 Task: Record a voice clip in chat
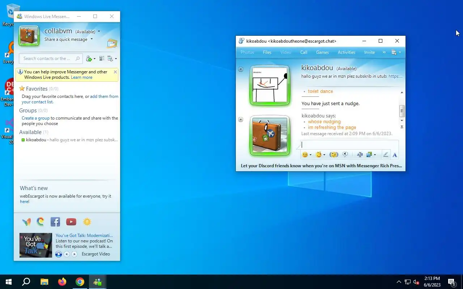345,155
